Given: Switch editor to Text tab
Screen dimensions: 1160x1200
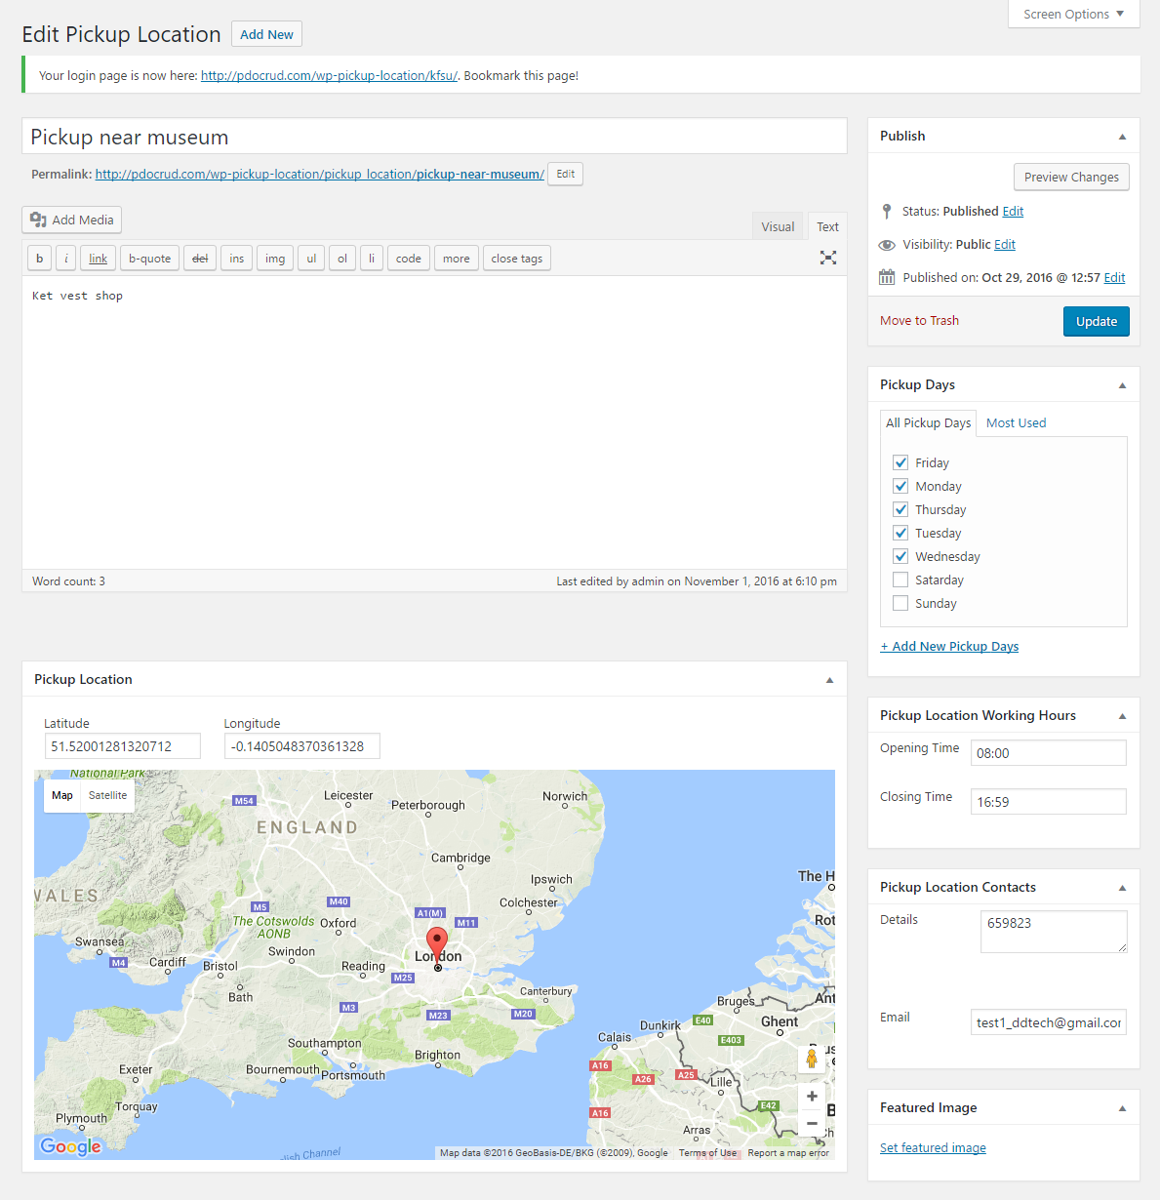Looking at the screenshot, I should pyautogui.click(x=827, y=226).
